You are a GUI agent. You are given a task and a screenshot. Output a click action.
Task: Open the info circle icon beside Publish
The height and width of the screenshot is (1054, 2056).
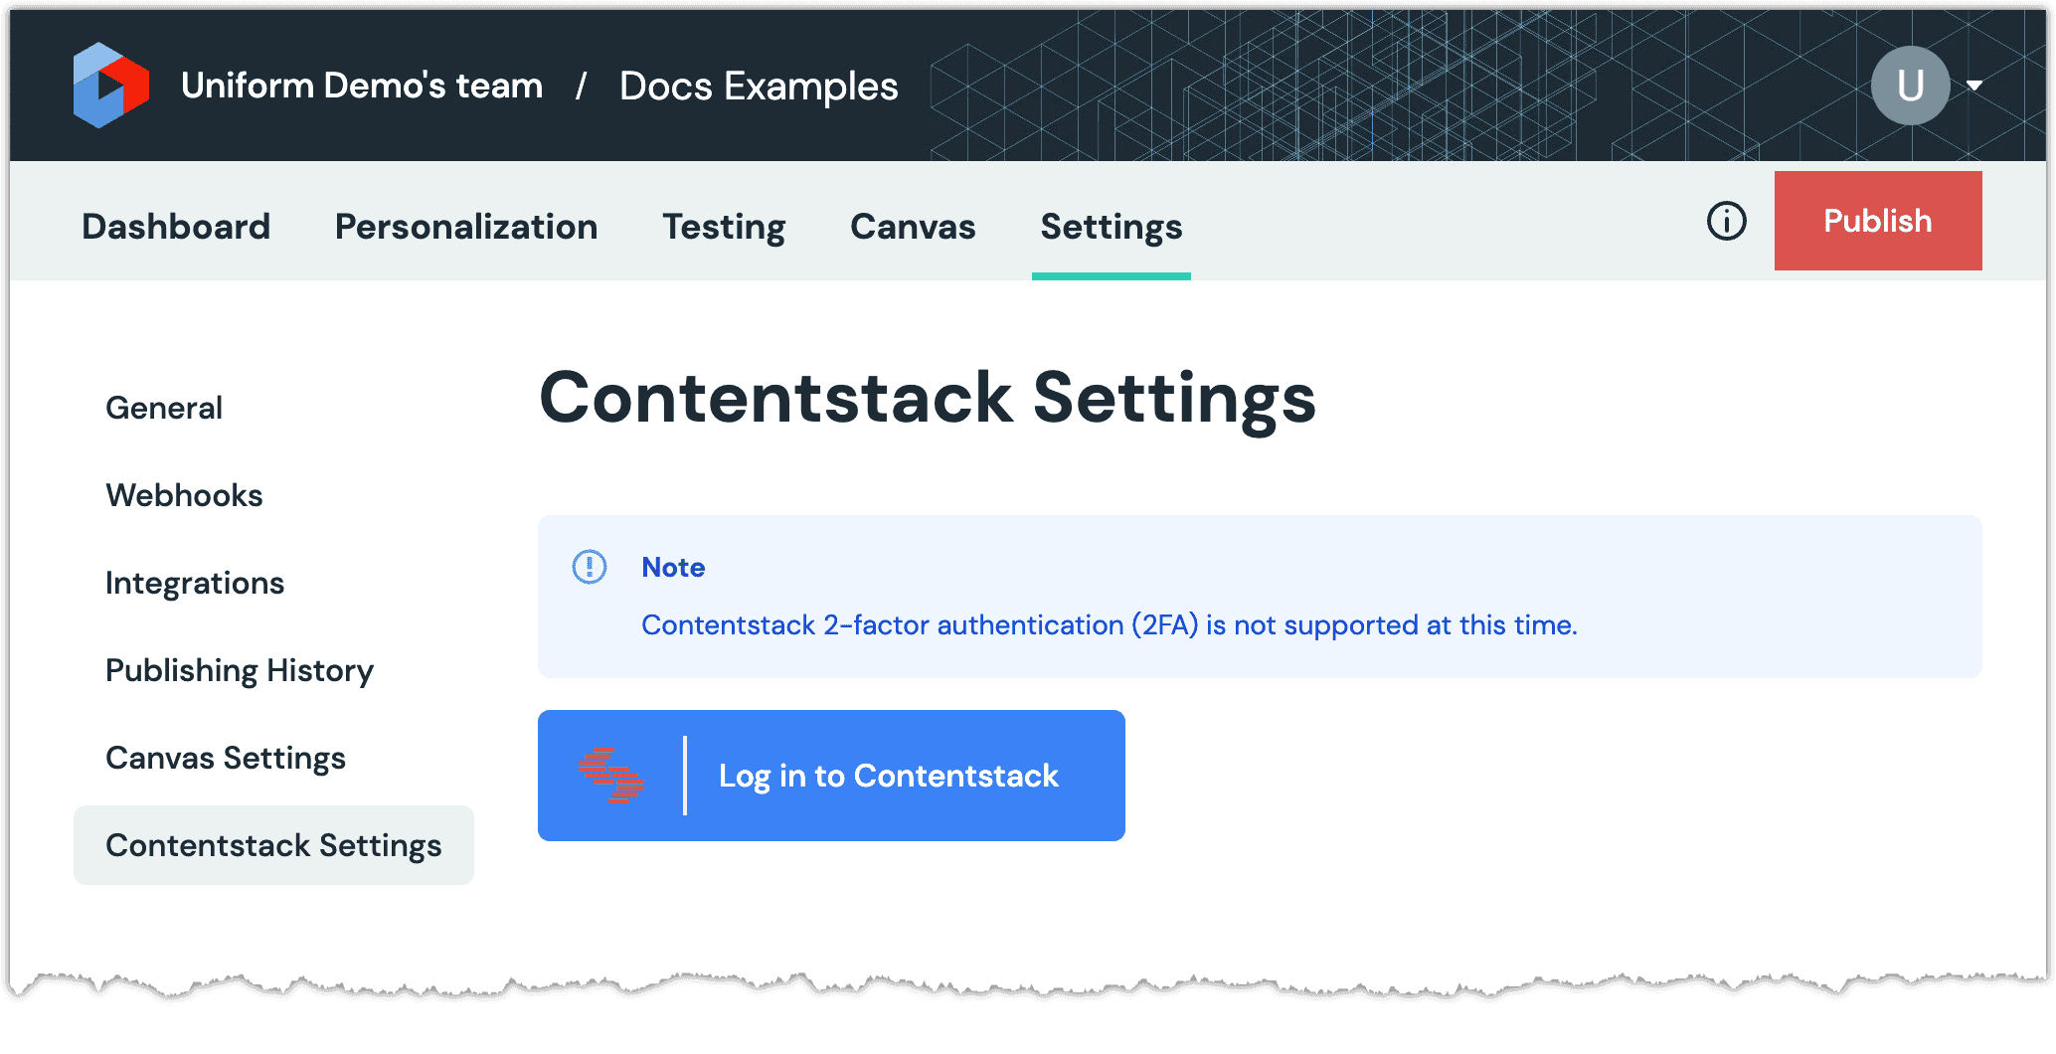(1726, 221)
